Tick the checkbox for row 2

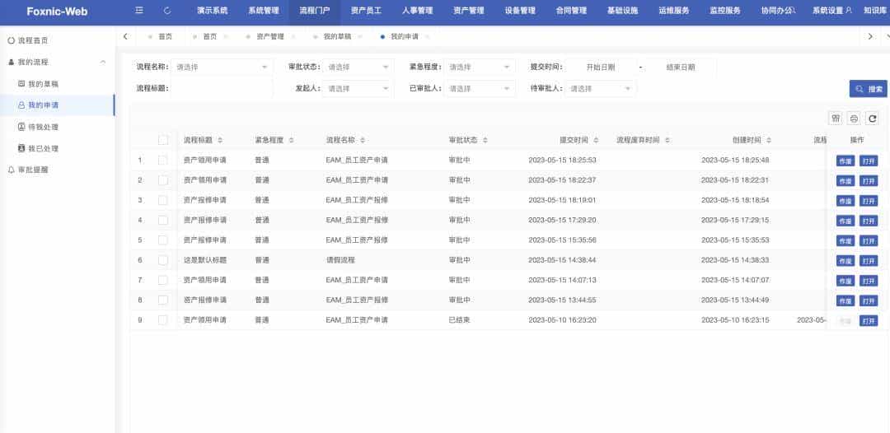click(163, 180)
